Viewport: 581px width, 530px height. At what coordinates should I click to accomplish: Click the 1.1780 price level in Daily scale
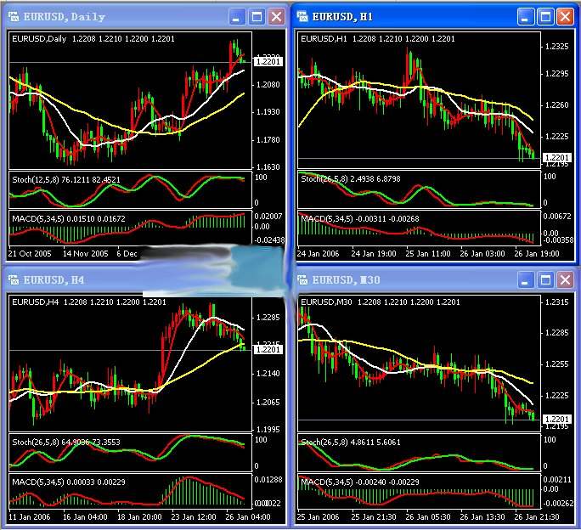(268, 140)
